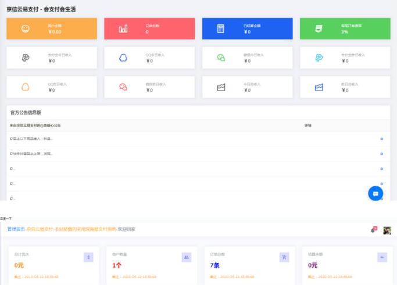Image resolution: width=397 pixels, height=285 pixels.
Task: Open details of the second announcement row
Action: (x=381, y=154)
